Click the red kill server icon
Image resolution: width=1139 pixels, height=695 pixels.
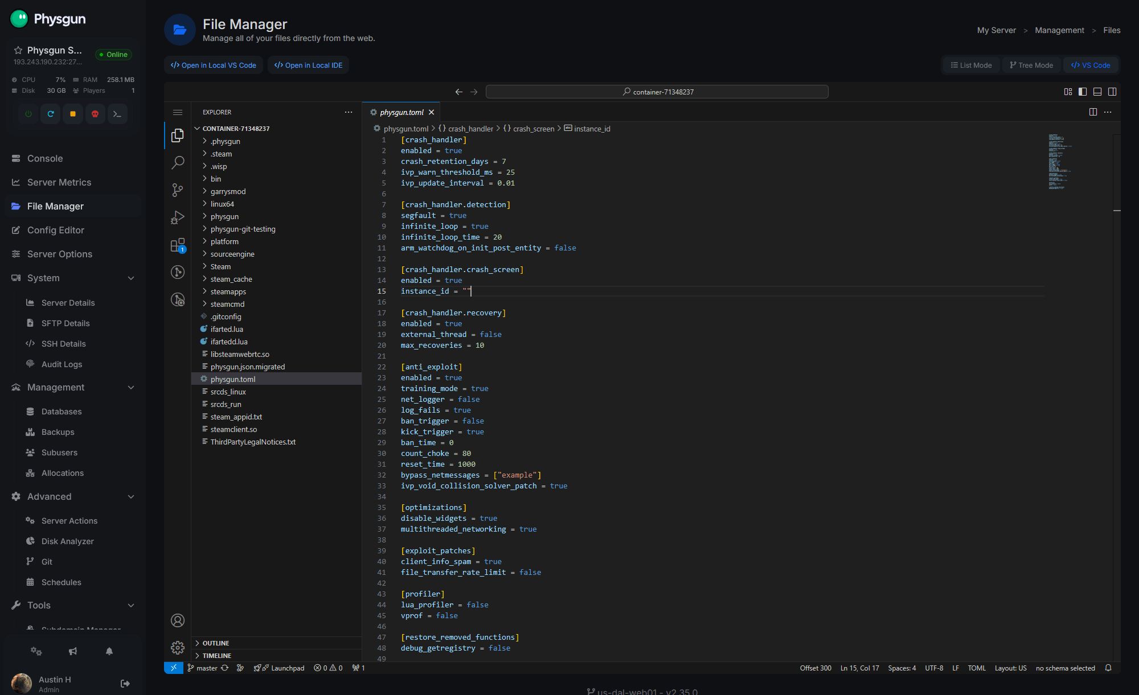pyautogui.click(x=95, y=114)
